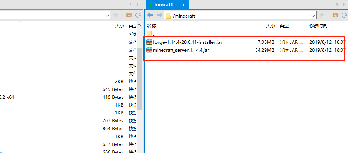Image resolution: width=348 pixels, height=153 pixels.
Task: Open the parent '..' folder icon
Action: point(149,34)
